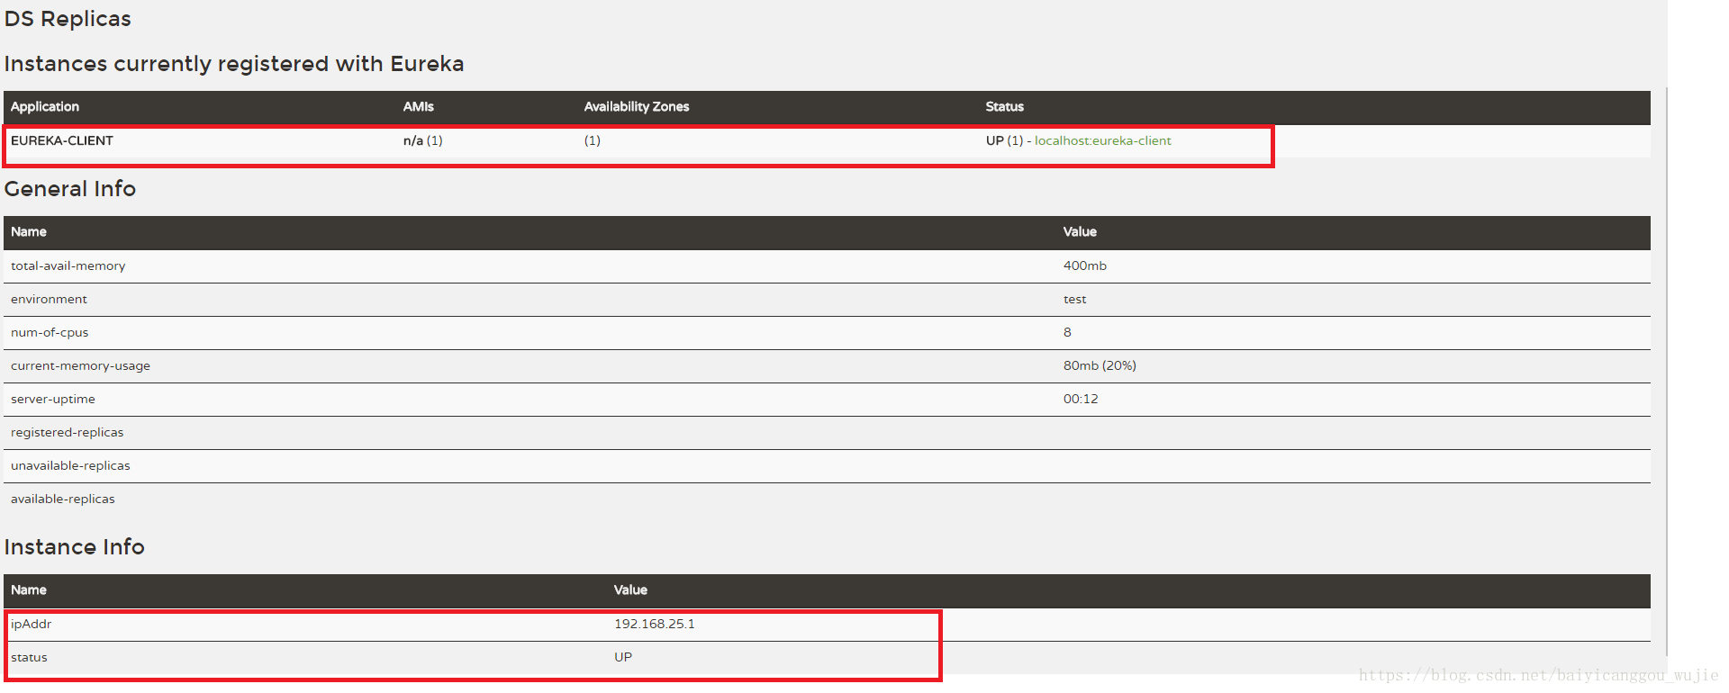Click the registered-replicas row name
The image size is (1729, 693).
[x=68, y=432]
